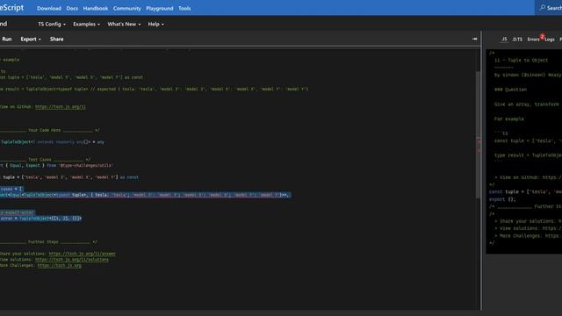Click the ts-expect-error comment line

click(x=17, y=212)
